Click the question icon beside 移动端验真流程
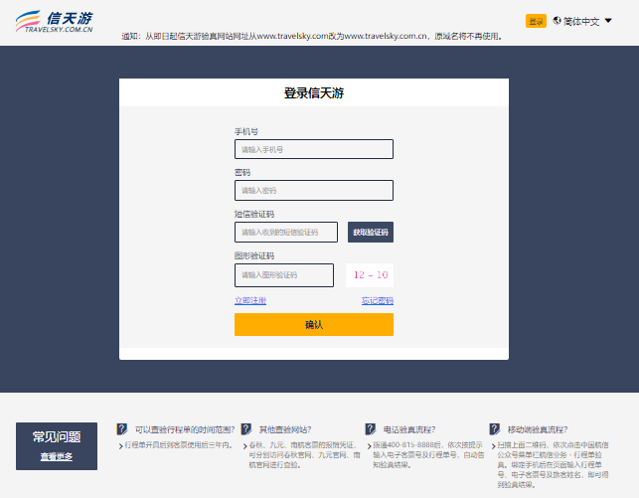Image resolution: width=639 pixels, height=498 pixels. pyautogui.click(x=494, y=429)
